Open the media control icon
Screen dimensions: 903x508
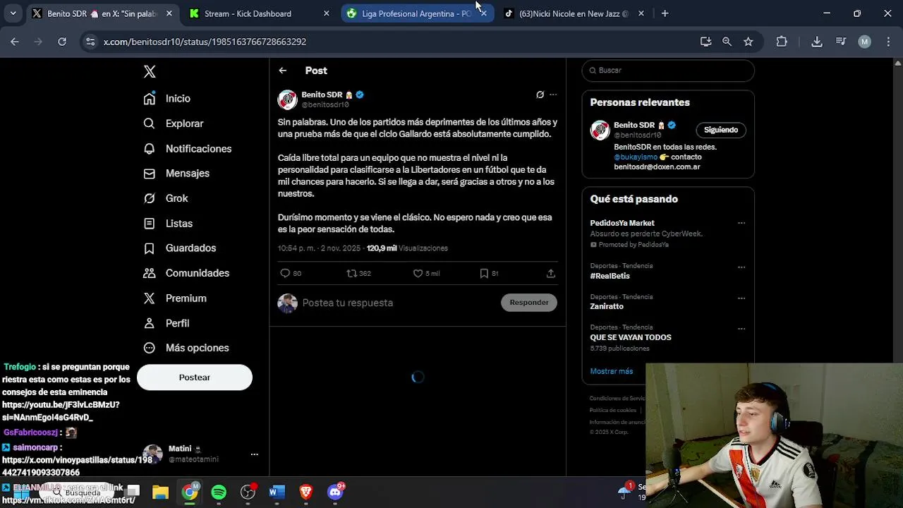(840, 42)
